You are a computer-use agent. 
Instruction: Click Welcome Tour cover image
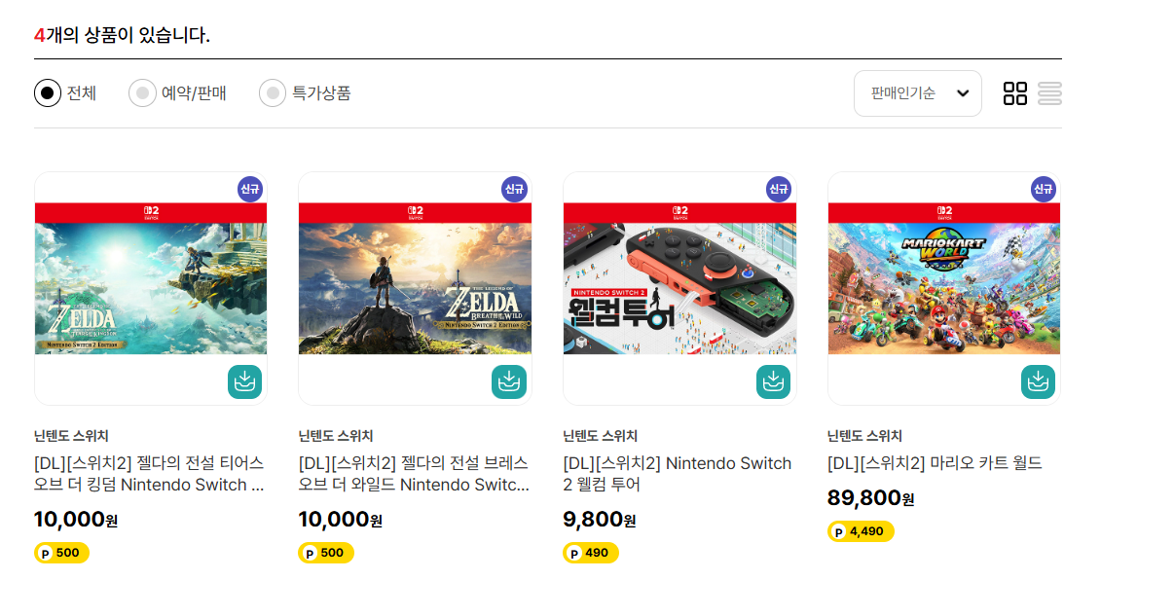(679, 288)
